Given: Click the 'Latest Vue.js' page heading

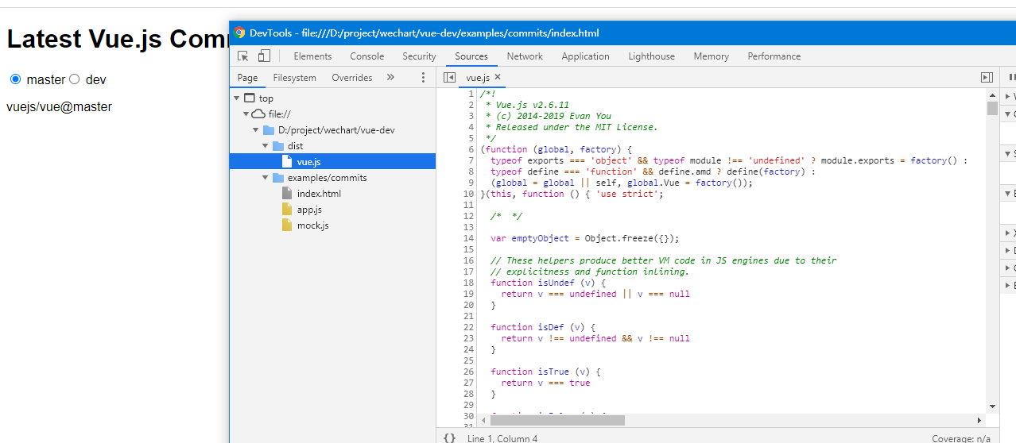Looking at the screenshot, I should tap(118, 39).
